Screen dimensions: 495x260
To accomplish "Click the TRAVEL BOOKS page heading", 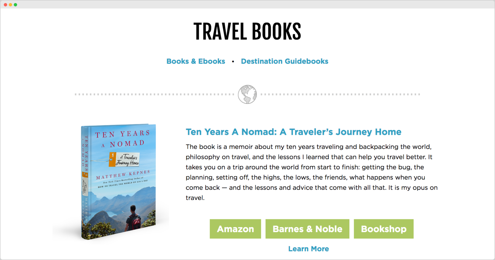I will 247,31.
